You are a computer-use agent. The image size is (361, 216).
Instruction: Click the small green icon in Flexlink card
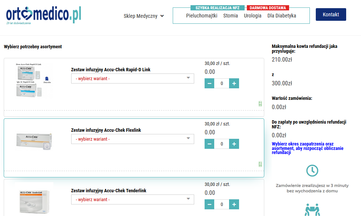click(260, 164)
